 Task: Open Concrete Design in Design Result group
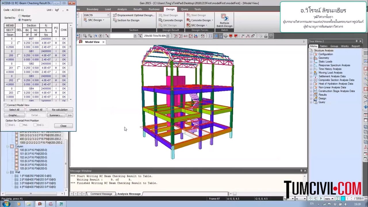click(x=170, y=20)
